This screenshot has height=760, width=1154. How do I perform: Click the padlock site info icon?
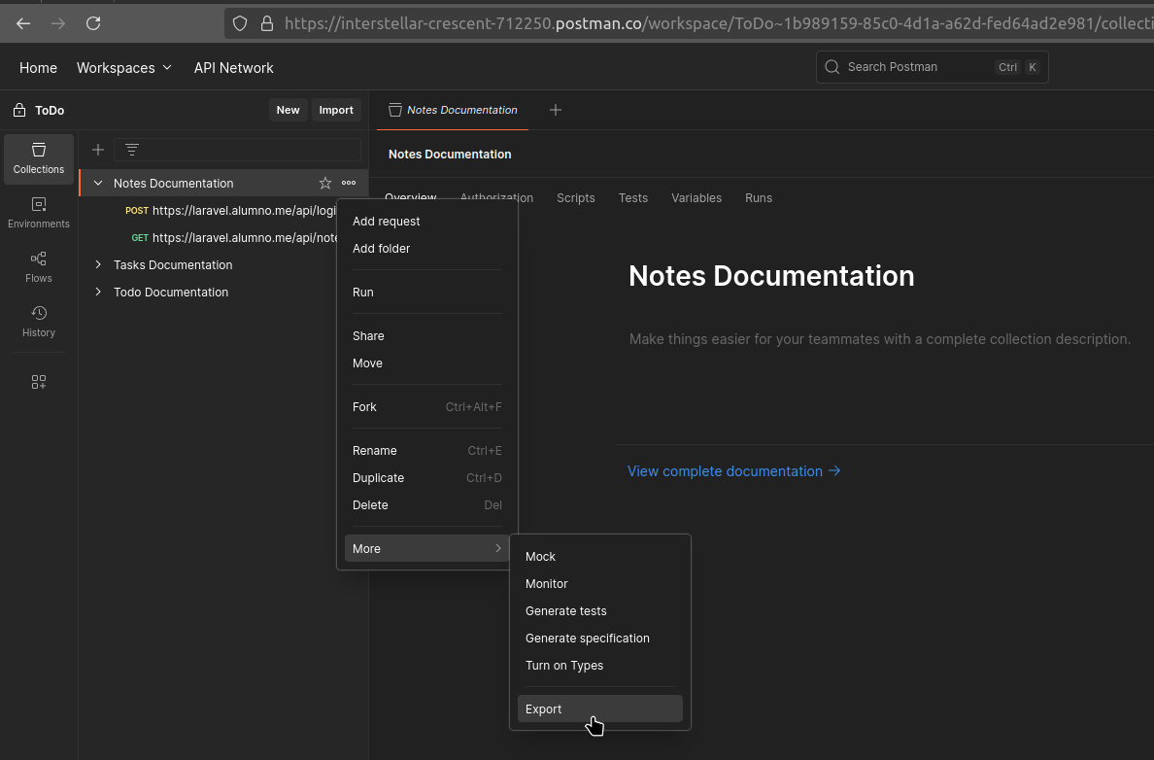(x=267, y=23)
